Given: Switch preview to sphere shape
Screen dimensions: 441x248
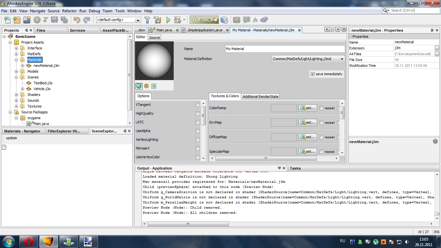Looking at the screenshot, I should pyautogui.click(x=139, y=86).
